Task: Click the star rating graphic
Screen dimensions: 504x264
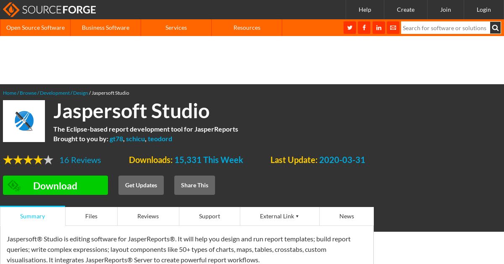Action: click(28, 160)
